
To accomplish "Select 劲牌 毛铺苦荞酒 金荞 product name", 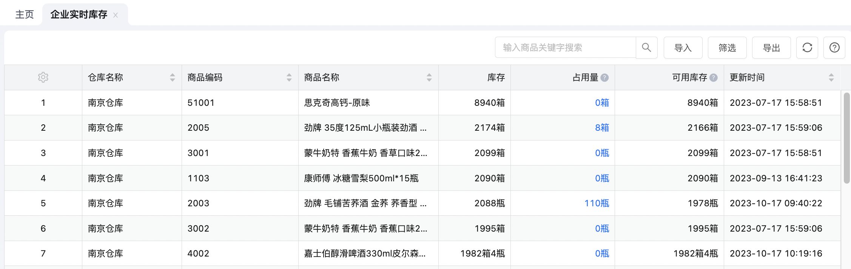I will tap(365, 203).
